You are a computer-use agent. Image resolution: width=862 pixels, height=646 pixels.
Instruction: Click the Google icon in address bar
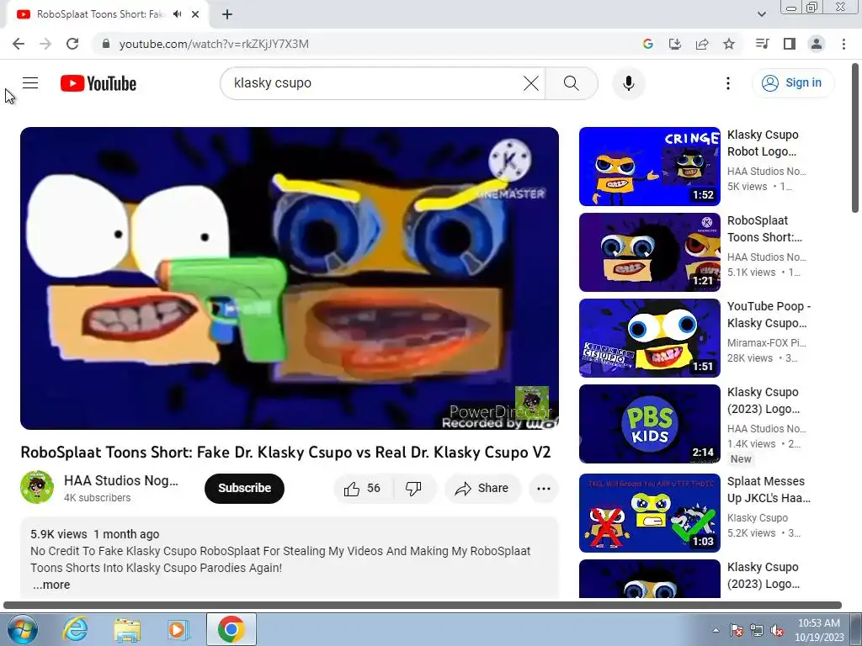(647, 44)
